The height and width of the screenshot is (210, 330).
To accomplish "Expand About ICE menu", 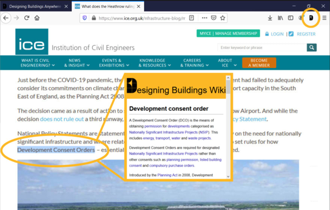I will pyautogui.click(x=227, y=63).
